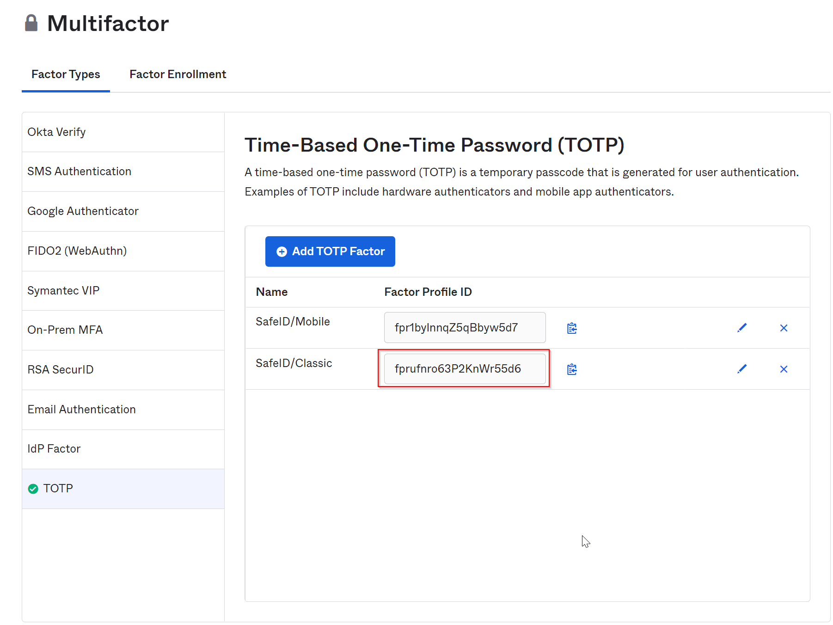Copy the SafeID/Mobile factor profile ID
This screenshot has width=833, height=625.
pos(572,328)
